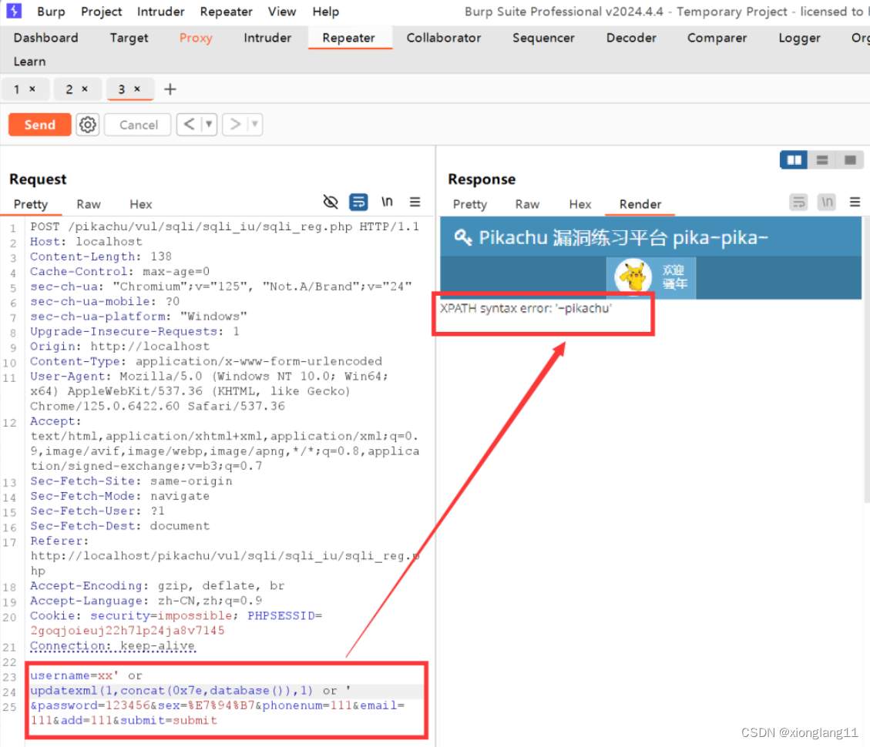Screen dimensions: 870x747
Task: Open forward history dropdown arrow
Action: (254, 124)
